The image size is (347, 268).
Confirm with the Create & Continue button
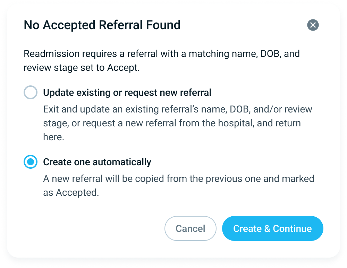point(272,228)
